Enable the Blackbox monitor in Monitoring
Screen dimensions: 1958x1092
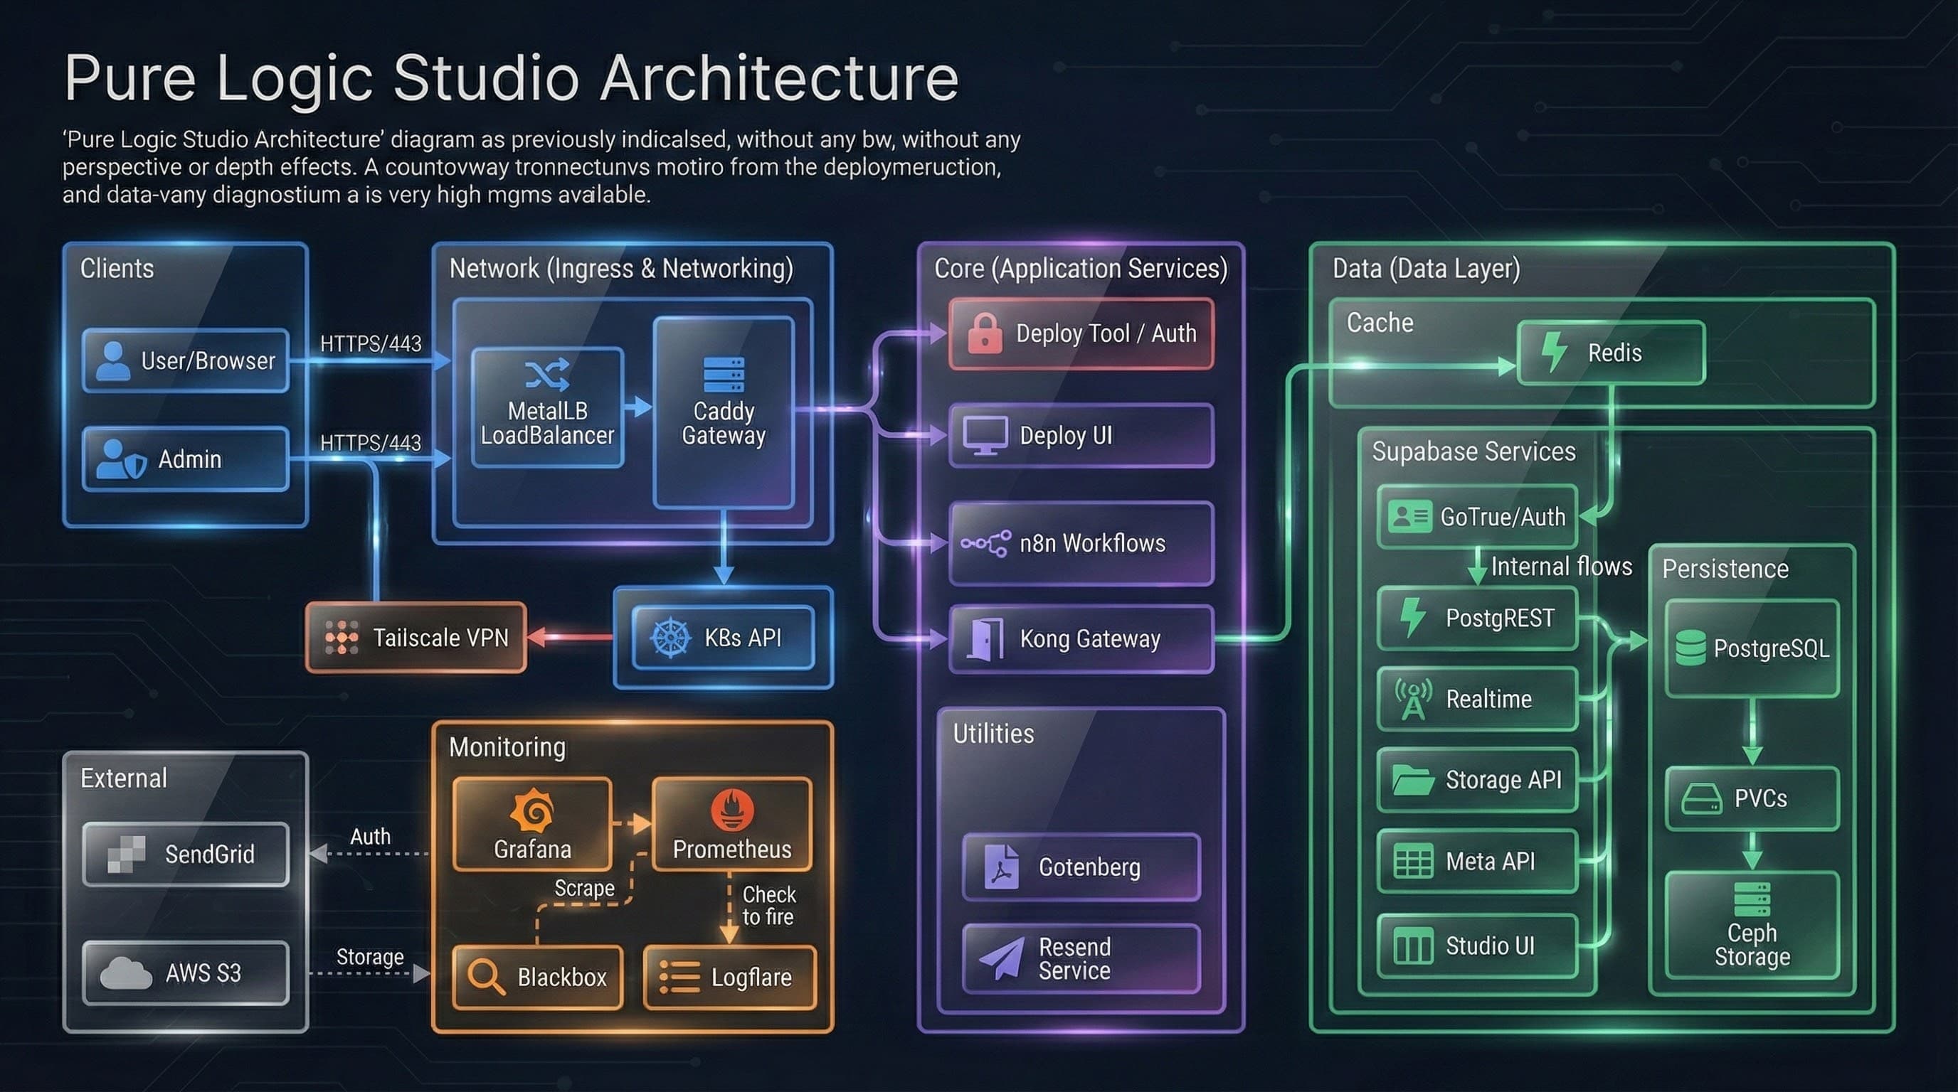pyautogui.click(x=535, y=978)
